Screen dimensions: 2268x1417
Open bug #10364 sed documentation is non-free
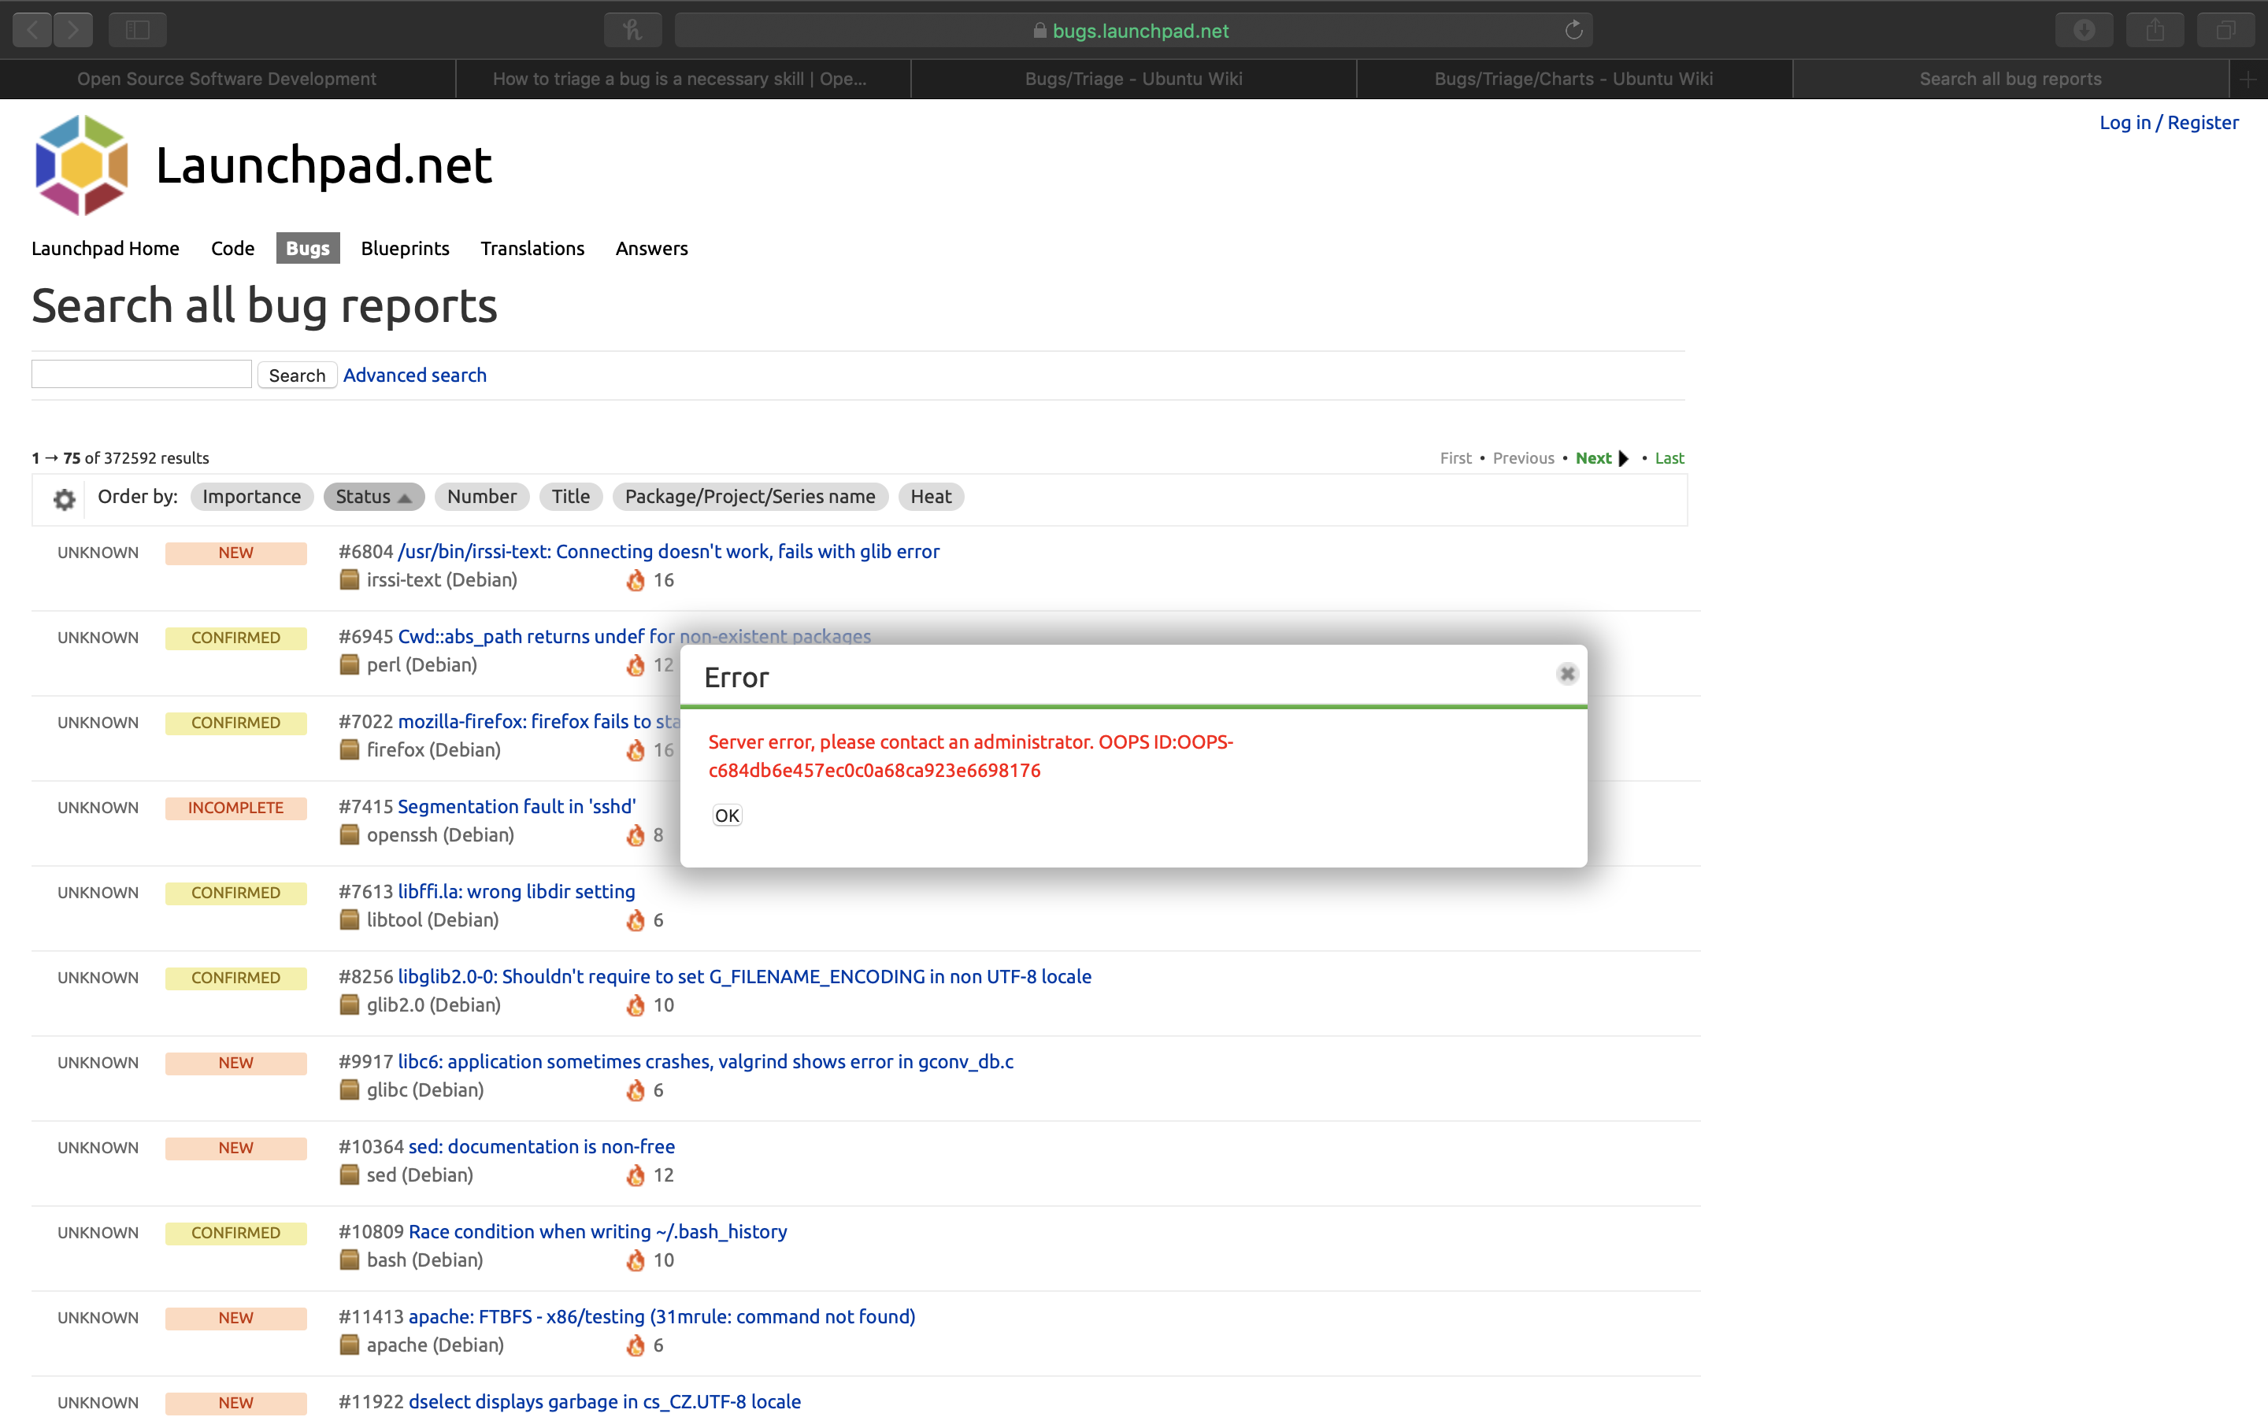point(542,1147)
